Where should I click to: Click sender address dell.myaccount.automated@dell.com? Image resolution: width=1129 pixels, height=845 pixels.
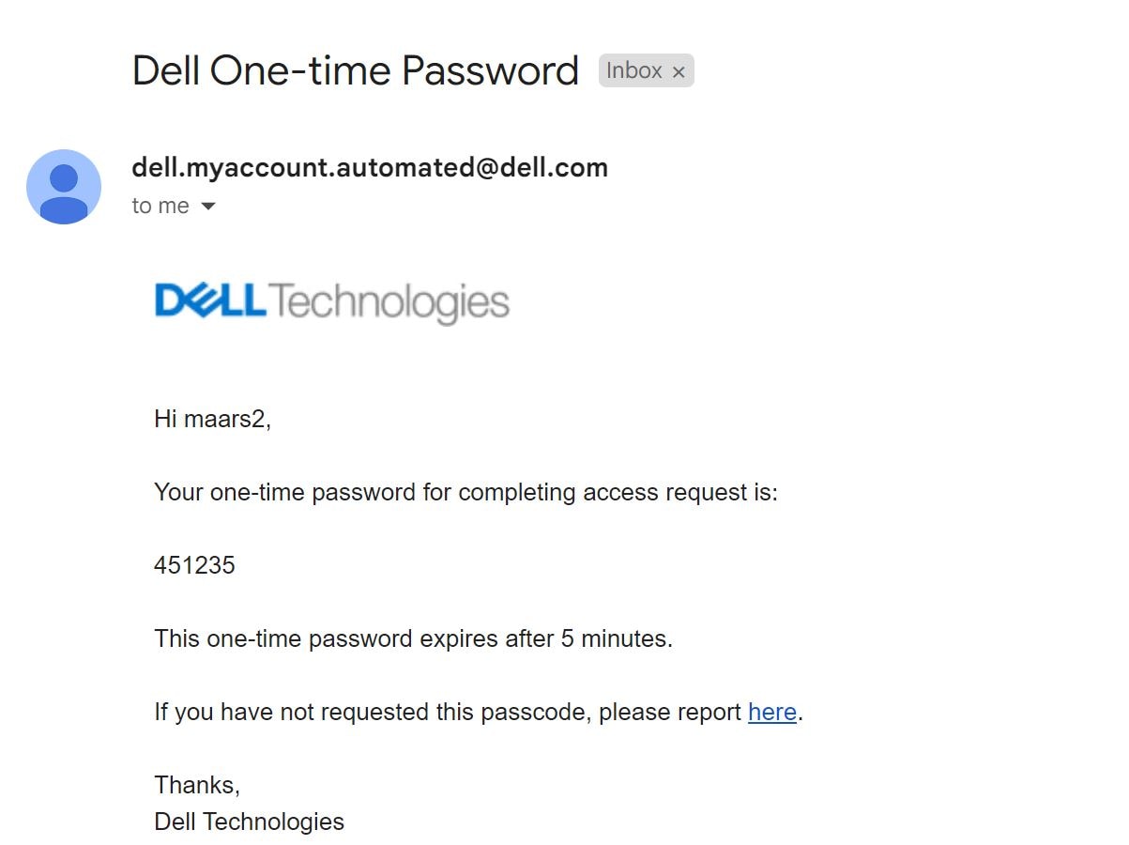pos(370,167)
